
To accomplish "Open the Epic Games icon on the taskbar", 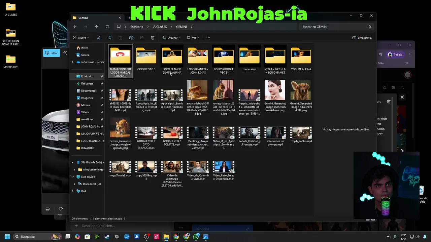I will (117, 237).
